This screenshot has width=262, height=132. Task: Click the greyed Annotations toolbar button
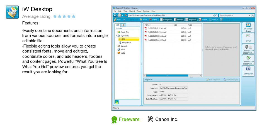pos(226,19)
